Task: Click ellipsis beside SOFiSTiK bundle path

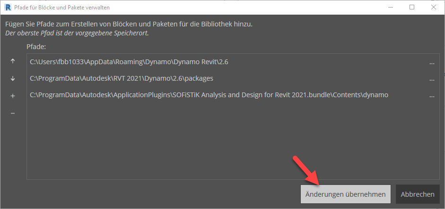Action: 431,96
